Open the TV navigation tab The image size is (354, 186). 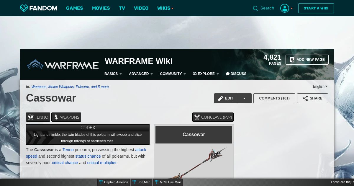pyautogui.click(x=122, y=8)
